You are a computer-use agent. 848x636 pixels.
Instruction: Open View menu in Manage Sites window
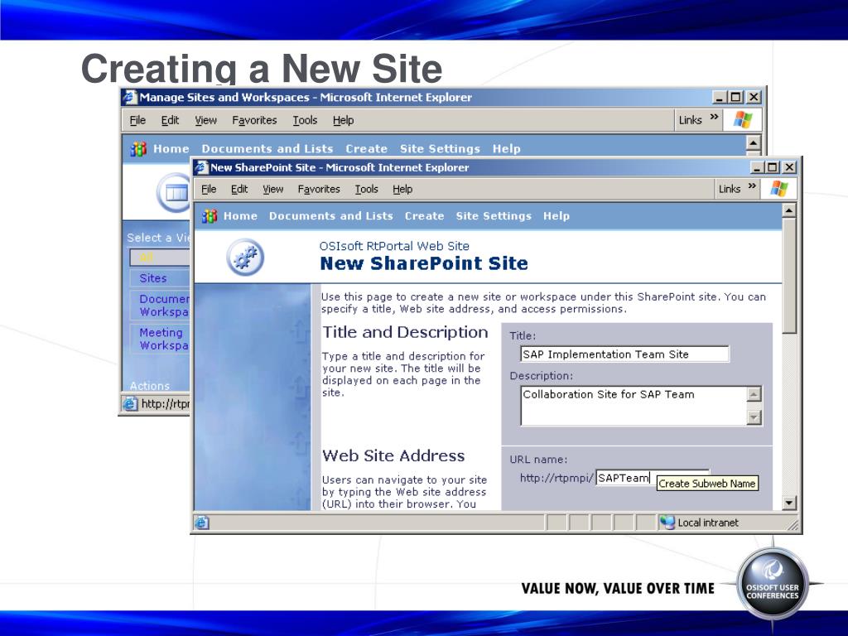coord(205,120)
